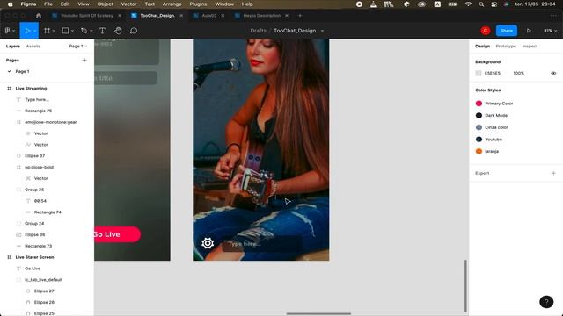Image resolution: width=563 pixels, height=316 pixels.
Task: Open macOS Spotlight search icon
Action: (x=481, y=4)
